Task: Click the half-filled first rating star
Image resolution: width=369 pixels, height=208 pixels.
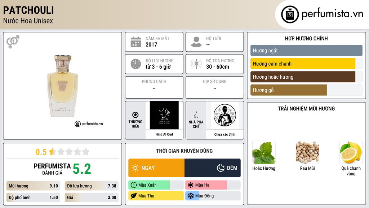Action: point(52,152)
